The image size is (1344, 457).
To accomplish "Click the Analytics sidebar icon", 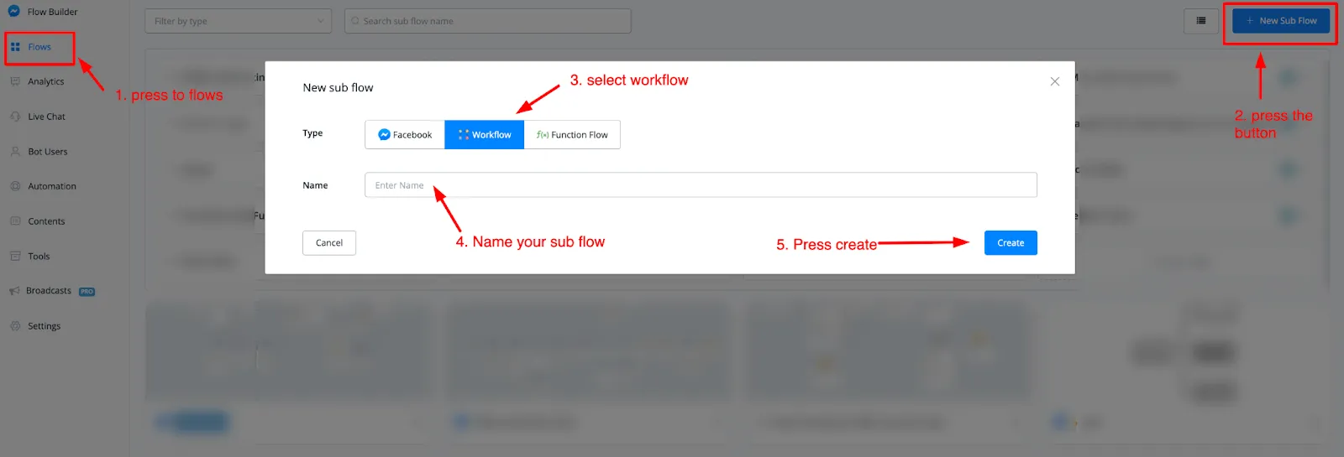I will (15, 81).
